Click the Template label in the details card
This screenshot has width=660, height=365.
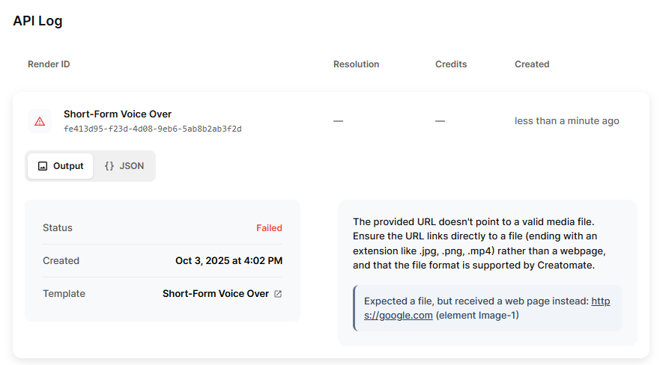(64, 294)
